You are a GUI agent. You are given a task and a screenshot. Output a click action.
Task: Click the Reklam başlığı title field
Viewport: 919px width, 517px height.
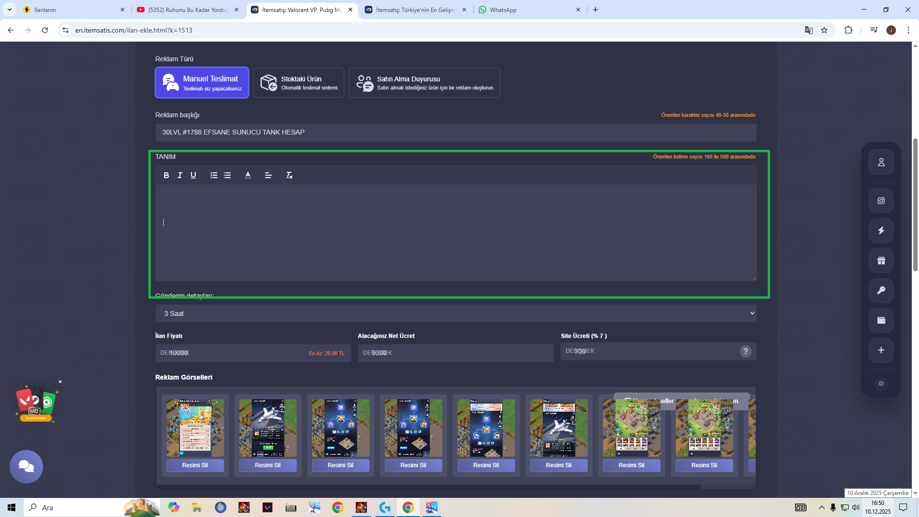click(456, 132)
